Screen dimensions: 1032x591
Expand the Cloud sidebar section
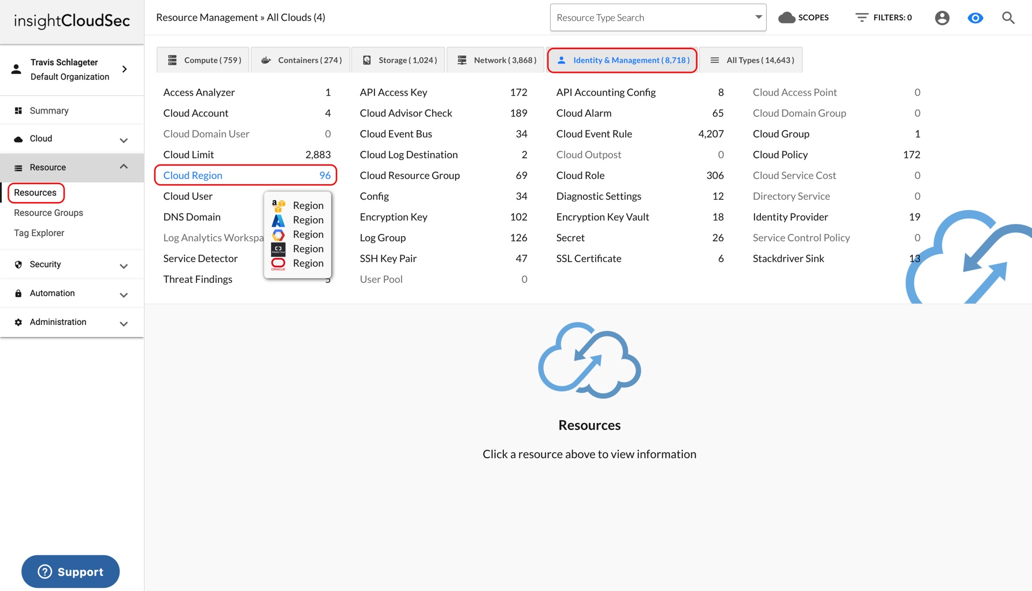pos(124,140)
